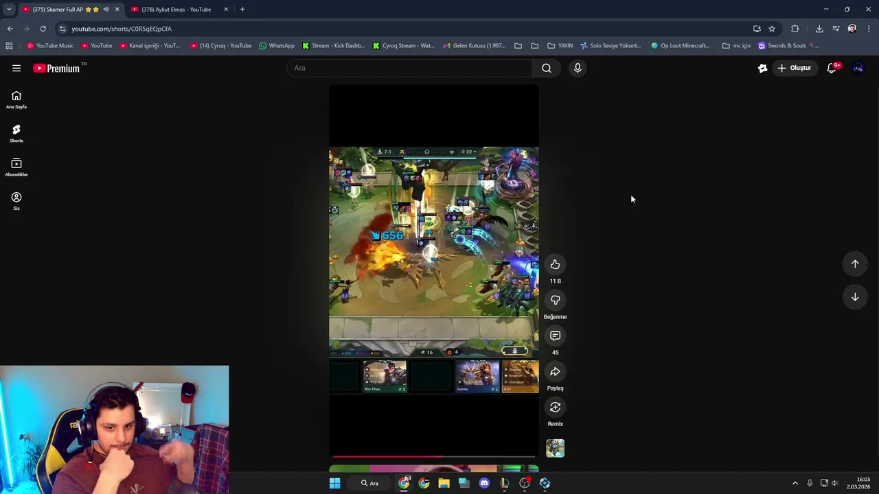
Task: Open League of Legends taskbar icon
Action: [x=504, y=483]
